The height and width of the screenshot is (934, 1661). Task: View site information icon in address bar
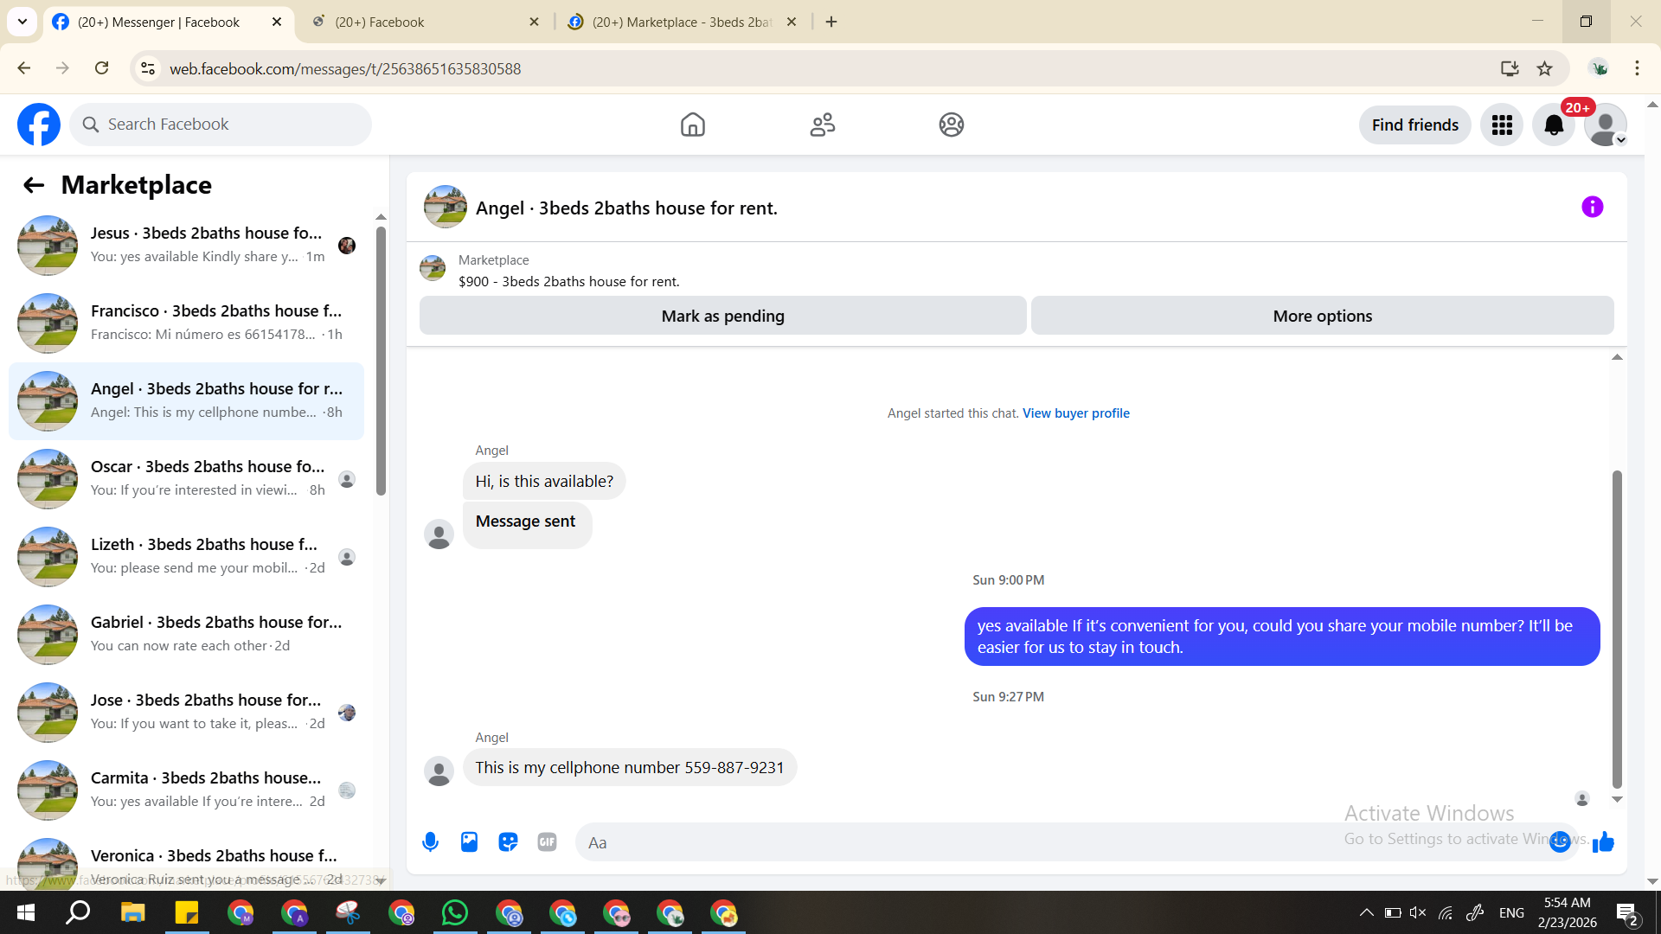click(148, 68)
